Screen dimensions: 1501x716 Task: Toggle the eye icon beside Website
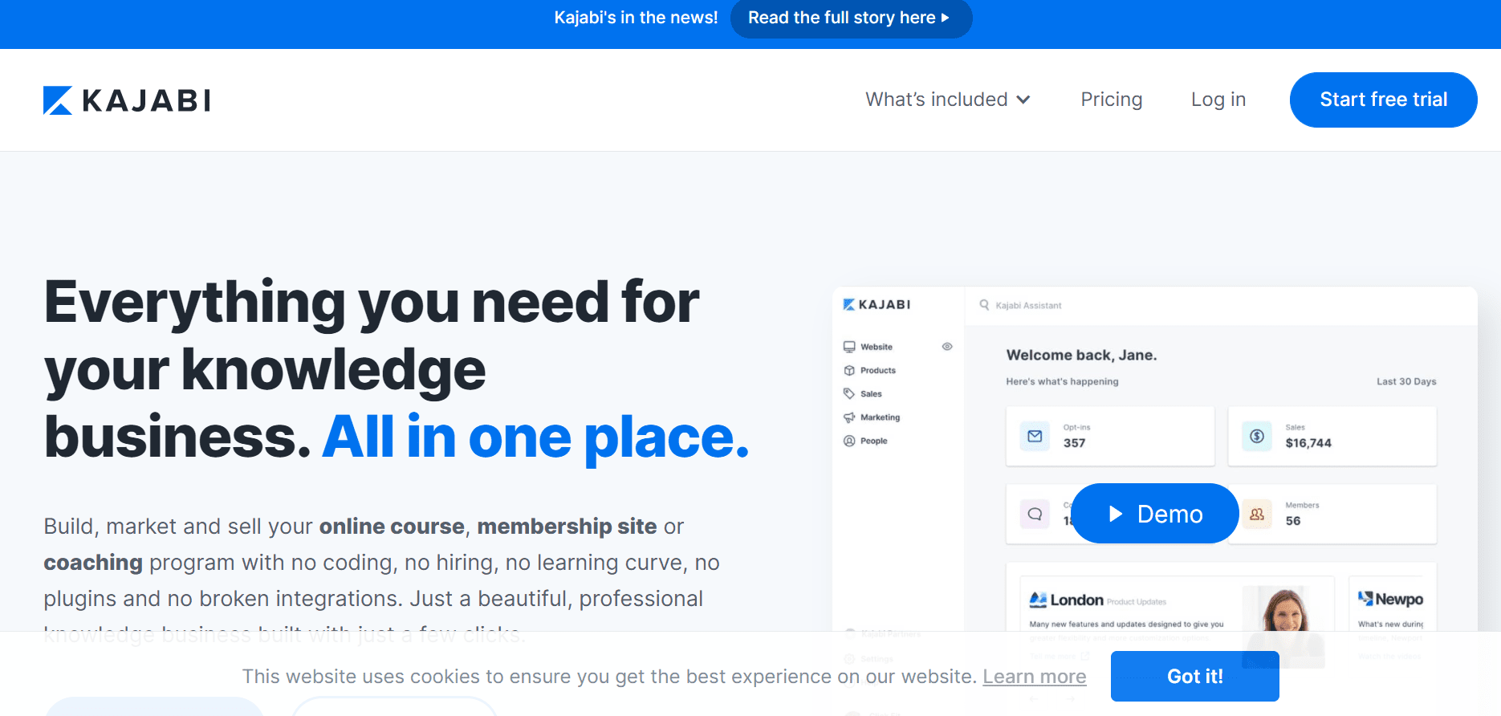[x=947, y=347]
